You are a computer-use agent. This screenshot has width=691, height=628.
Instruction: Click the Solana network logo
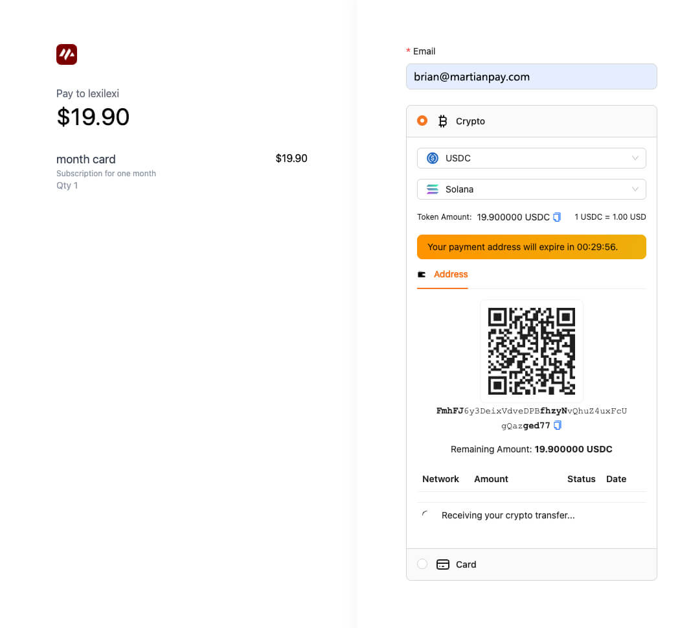(433, 189)
